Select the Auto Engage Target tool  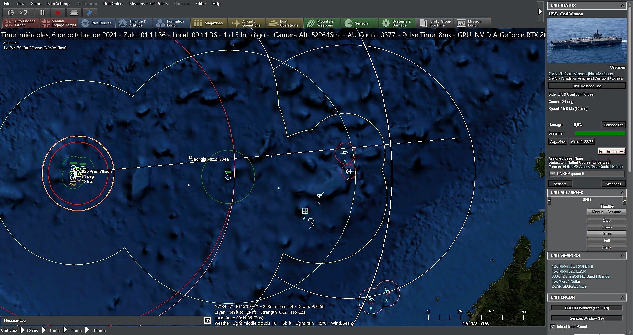20,23
